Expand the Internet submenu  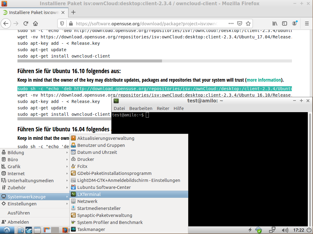pos(34,173)
